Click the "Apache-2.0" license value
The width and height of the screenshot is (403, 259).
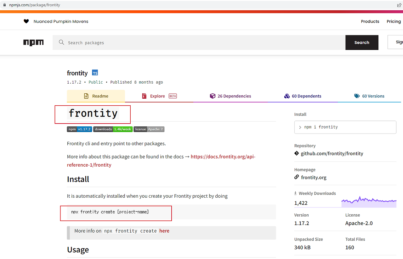click(x=359, y=223)
